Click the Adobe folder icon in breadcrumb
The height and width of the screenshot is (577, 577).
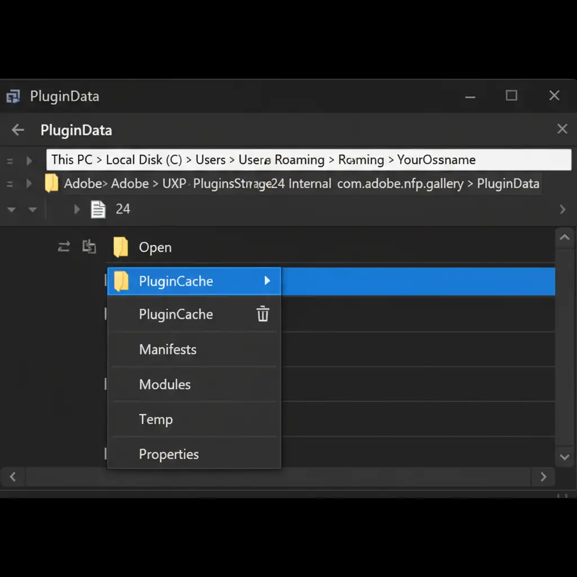coord(52,183)
